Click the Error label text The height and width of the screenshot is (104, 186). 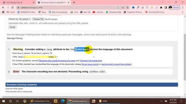(x=16, y=72)
